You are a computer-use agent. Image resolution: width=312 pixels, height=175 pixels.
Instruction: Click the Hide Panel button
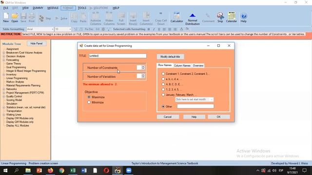coord(37,43)
